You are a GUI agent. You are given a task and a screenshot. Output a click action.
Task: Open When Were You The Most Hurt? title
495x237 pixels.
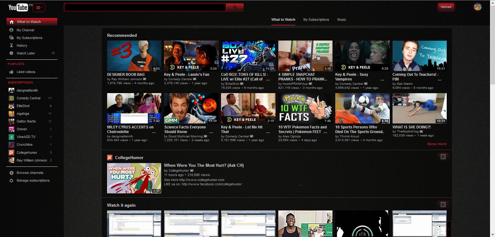pyautogui.click(x=204, y=166)
